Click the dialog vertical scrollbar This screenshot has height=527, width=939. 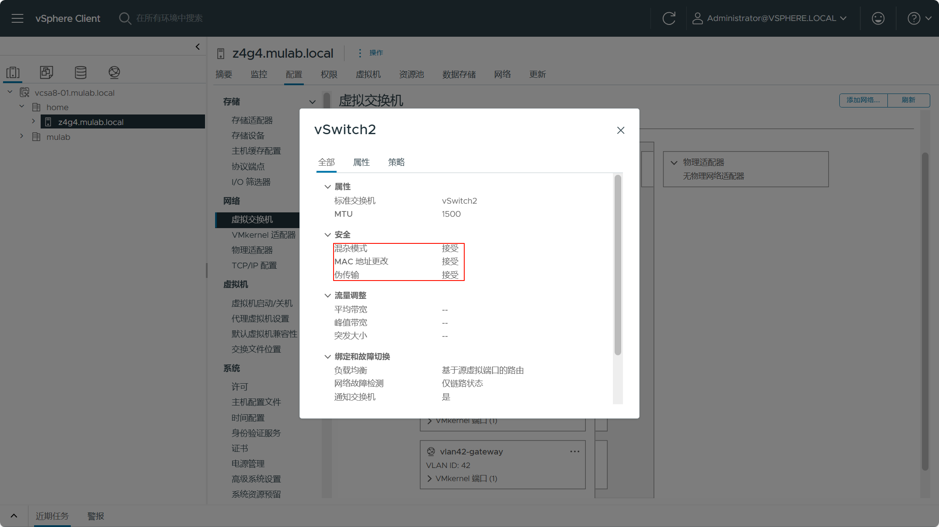click(617, 264)
